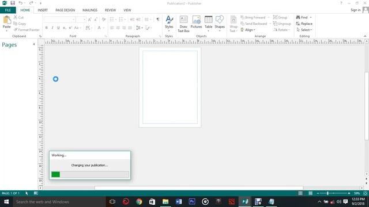Toggle Center paragraph alignment
The width and height of the screenshot is (369, 207).
coord(118,28)
